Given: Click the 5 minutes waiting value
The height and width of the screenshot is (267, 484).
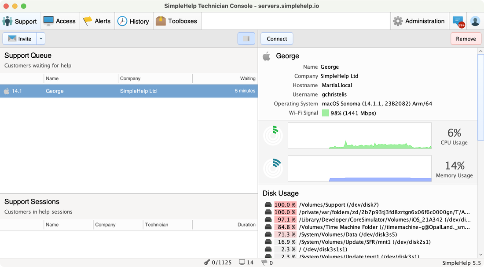Looking at the screenshot, I should point(245,91).
